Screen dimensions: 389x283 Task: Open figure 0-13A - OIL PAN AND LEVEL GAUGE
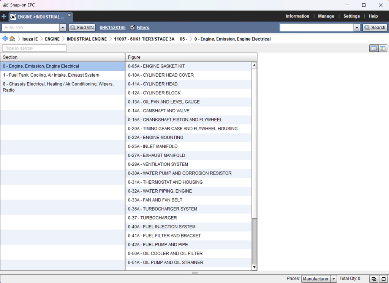[188, 102]
